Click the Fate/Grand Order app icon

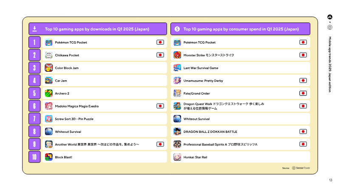pos(177,93)
